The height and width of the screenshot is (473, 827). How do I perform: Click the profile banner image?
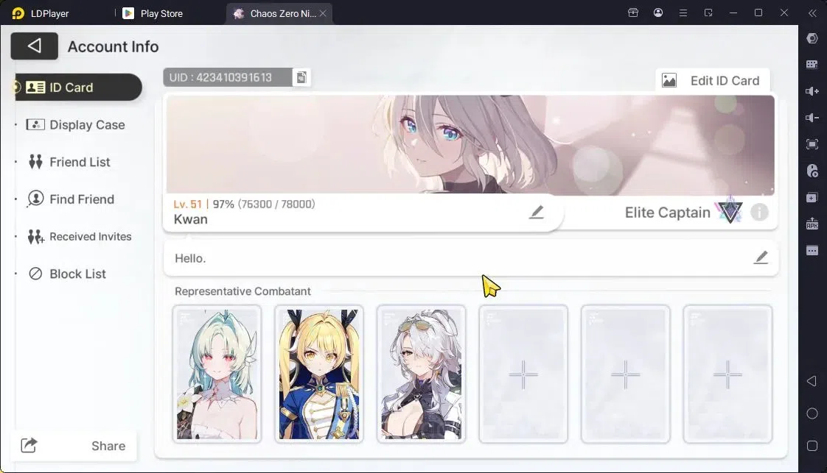click(x=470, y=144)
